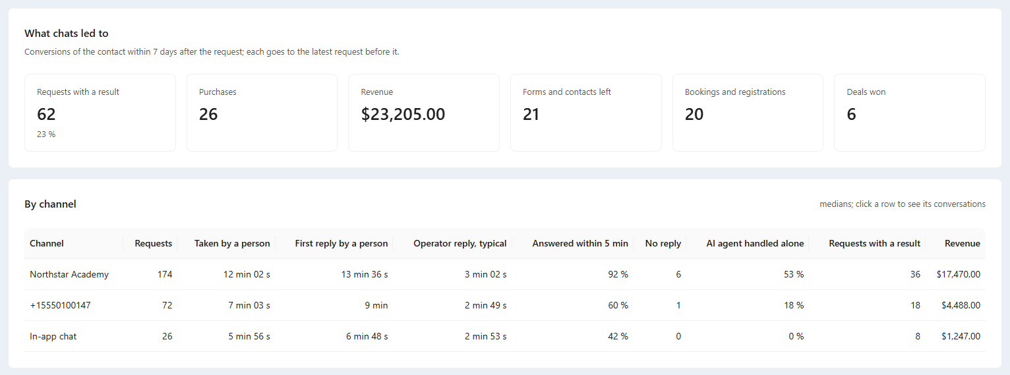Click the Requests with a result card
This screenshot has width=1010, height=375.
(x=100, y=113)
